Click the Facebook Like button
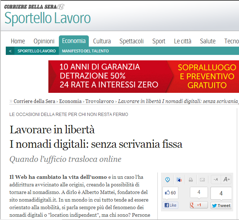This screenshot has height=220, width=239. point(170,205)
